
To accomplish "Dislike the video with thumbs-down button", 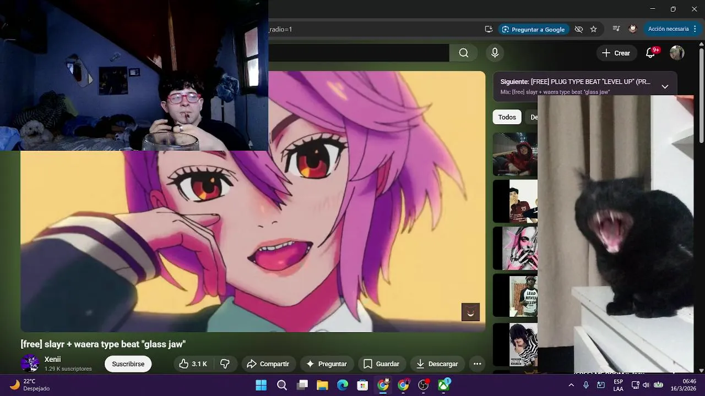I will 225,364.
